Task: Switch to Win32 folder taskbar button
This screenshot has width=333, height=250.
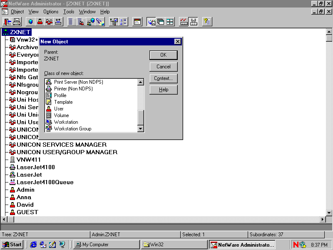Action: 174,245
